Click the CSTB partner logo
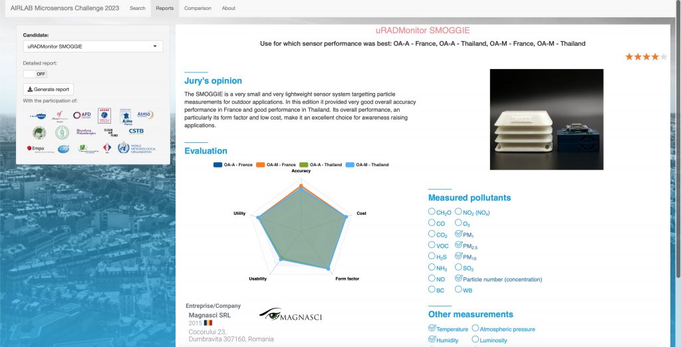 point(136,131)
